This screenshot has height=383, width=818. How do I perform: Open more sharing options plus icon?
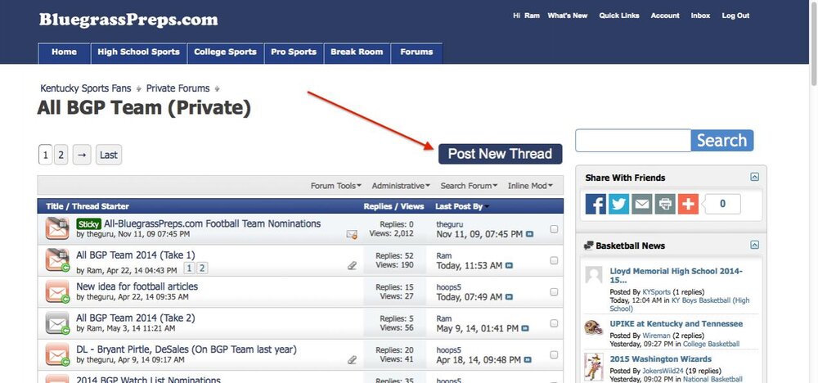(x=688, y=204)
